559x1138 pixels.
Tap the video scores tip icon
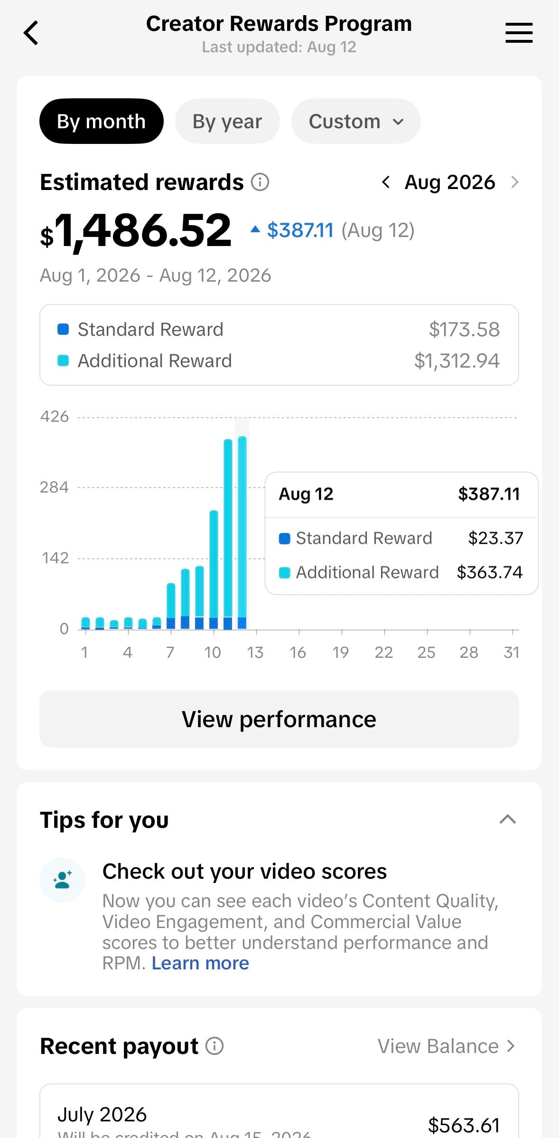point(62,880)
